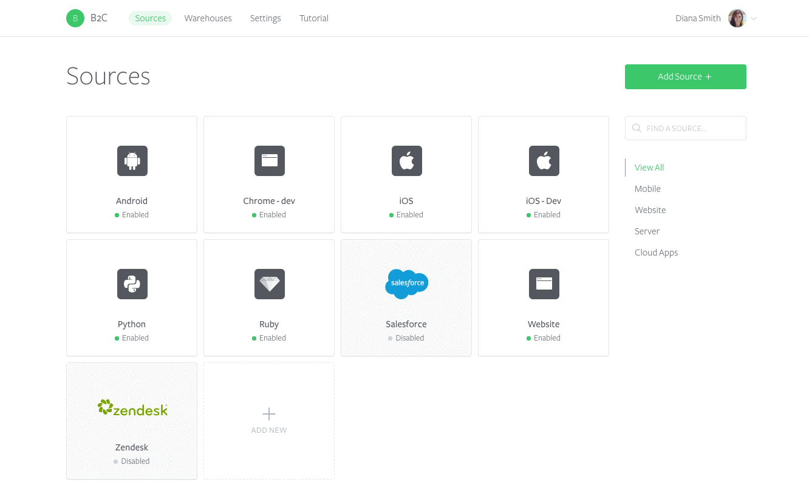The image size is (809, 502).
Task: Click the Zendesk source name text
Action: point(132,447)
